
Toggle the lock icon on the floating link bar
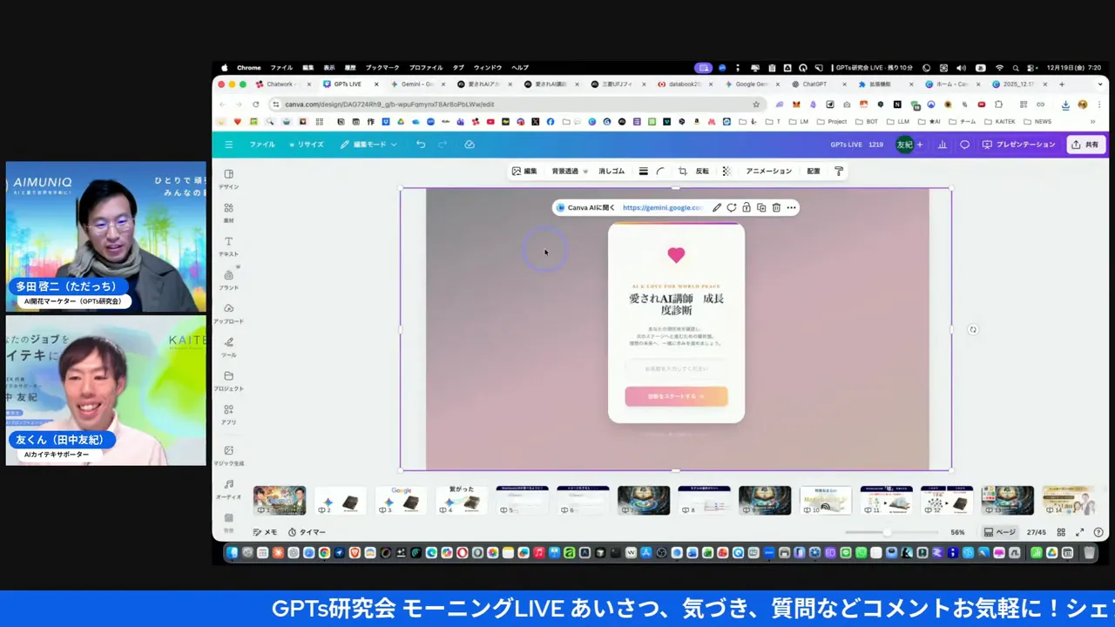(x=746, y=207)
